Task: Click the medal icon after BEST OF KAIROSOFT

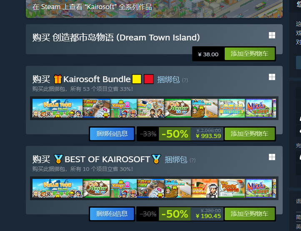Action: pos(156,159)
